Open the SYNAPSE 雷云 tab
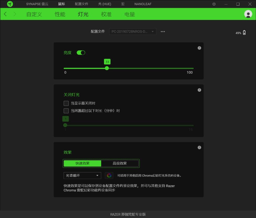The width and height of the screenshot is (256, 218). click(x=37, y=4)
